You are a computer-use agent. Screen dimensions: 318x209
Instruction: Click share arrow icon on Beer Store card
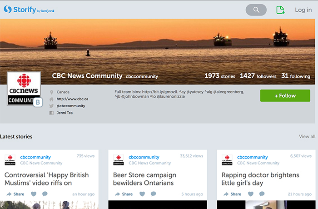coord(117,194)
